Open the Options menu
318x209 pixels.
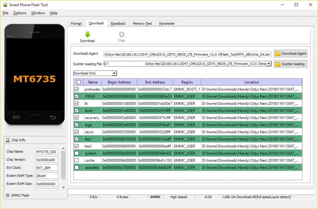[20, 13]
